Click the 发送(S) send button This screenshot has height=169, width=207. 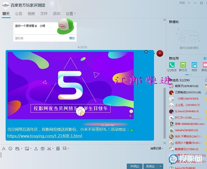coord(151,166)
